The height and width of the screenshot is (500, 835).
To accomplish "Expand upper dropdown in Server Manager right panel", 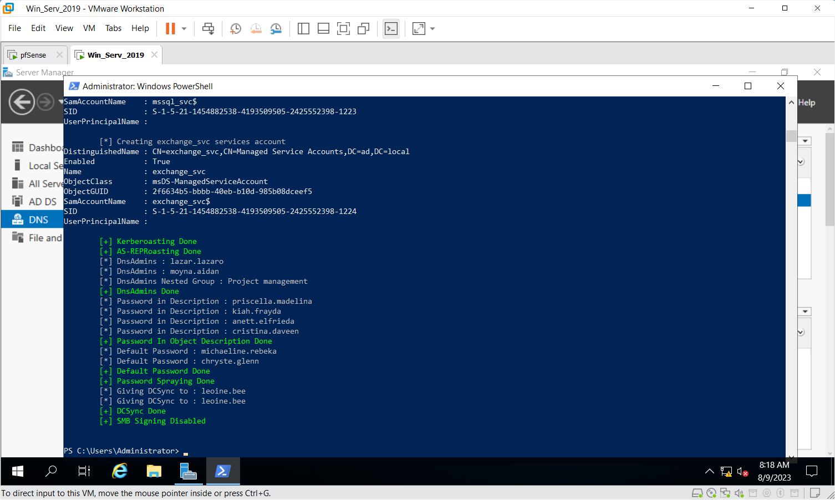I will [x=805, y=141].
